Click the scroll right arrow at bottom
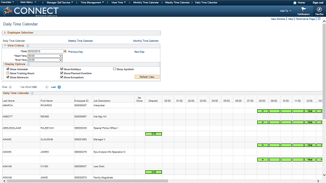326x183 pixels. [x=318, y=181]
